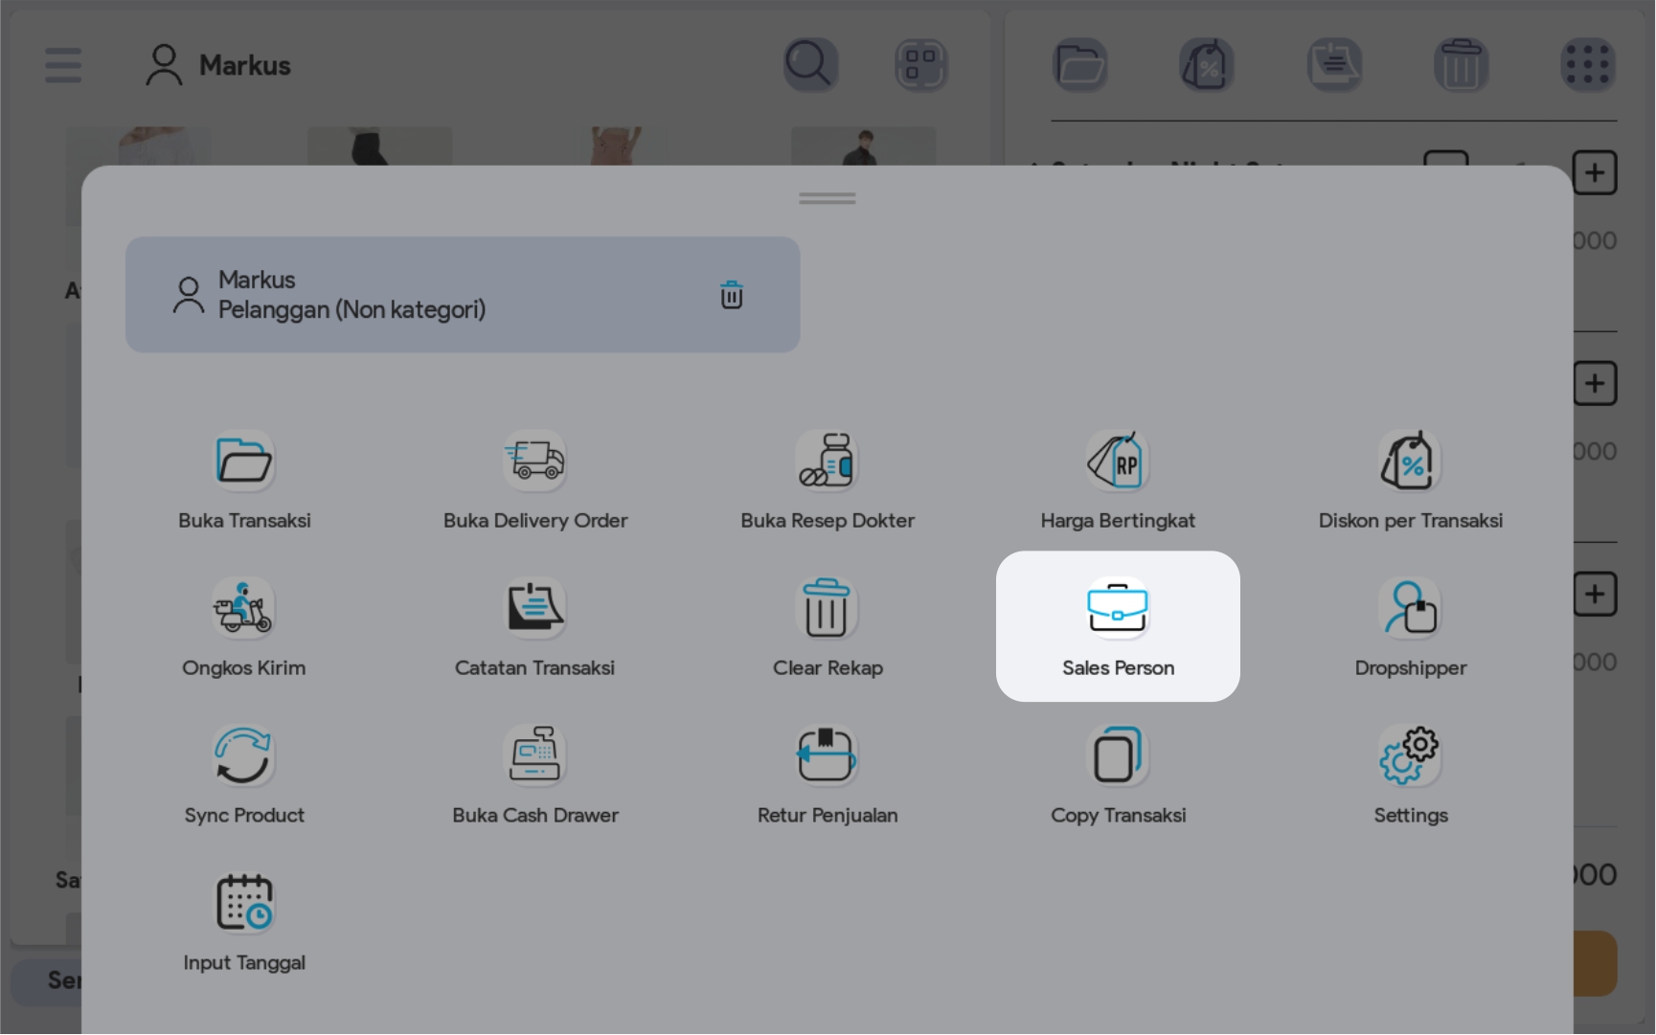
Task: Open Catatan Transaksi notes icon
Action: 534,609
